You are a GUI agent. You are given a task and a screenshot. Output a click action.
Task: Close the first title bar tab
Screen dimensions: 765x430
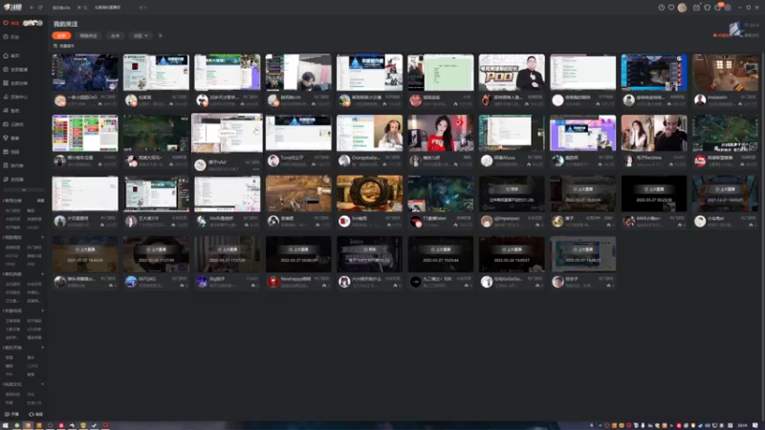pos(79,8)
